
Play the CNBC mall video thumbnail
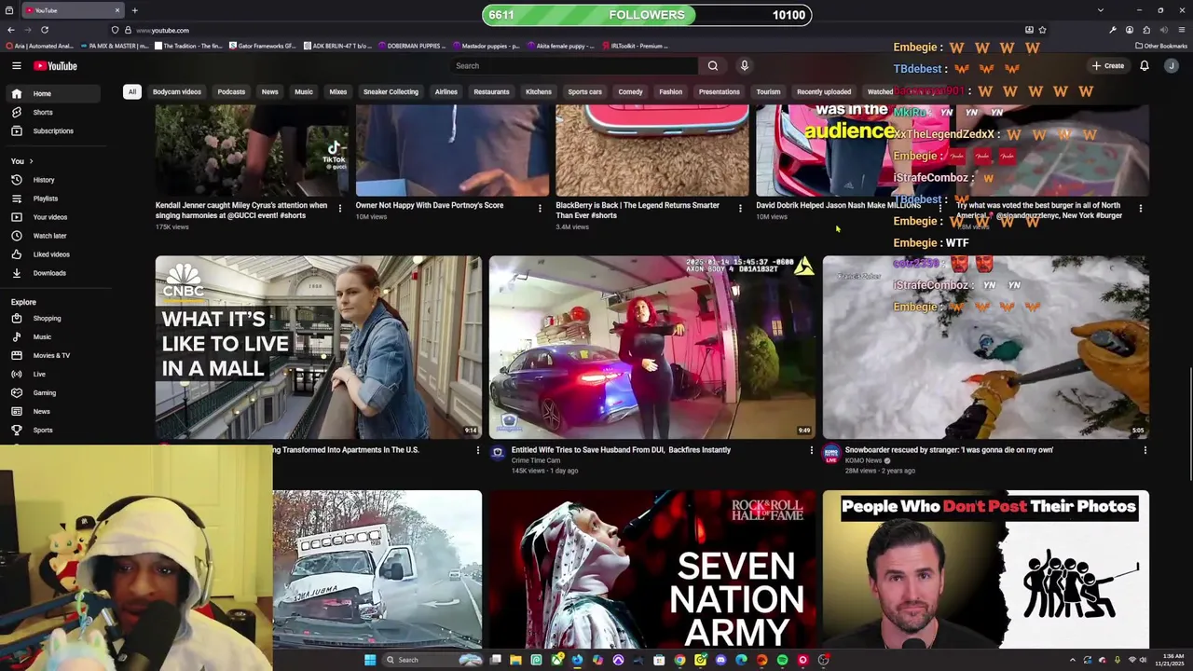point(318,347)
